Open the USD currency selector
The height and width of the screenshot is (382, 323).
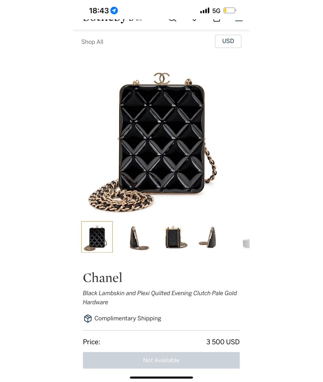point(228,41)
